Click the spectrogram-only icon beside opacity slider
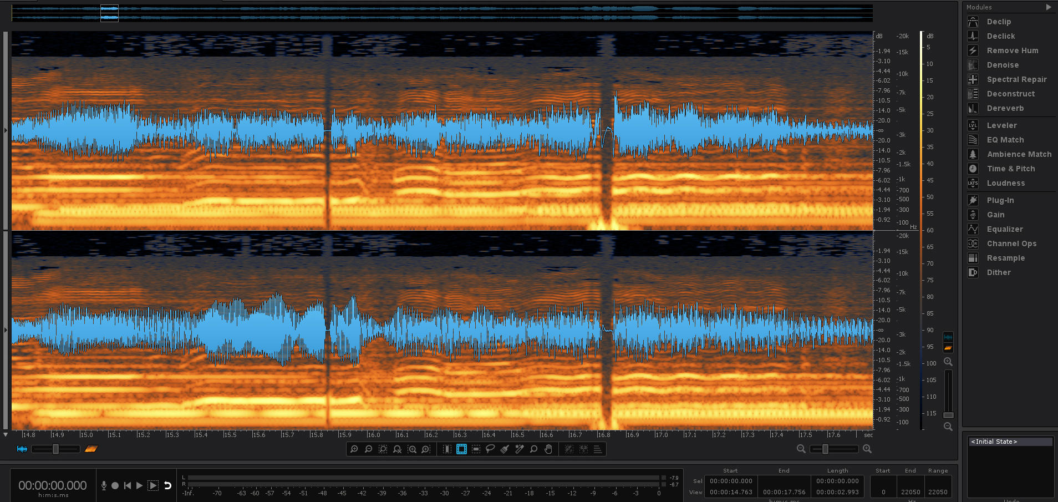The image size is (1058, 502). click(91, 449)
